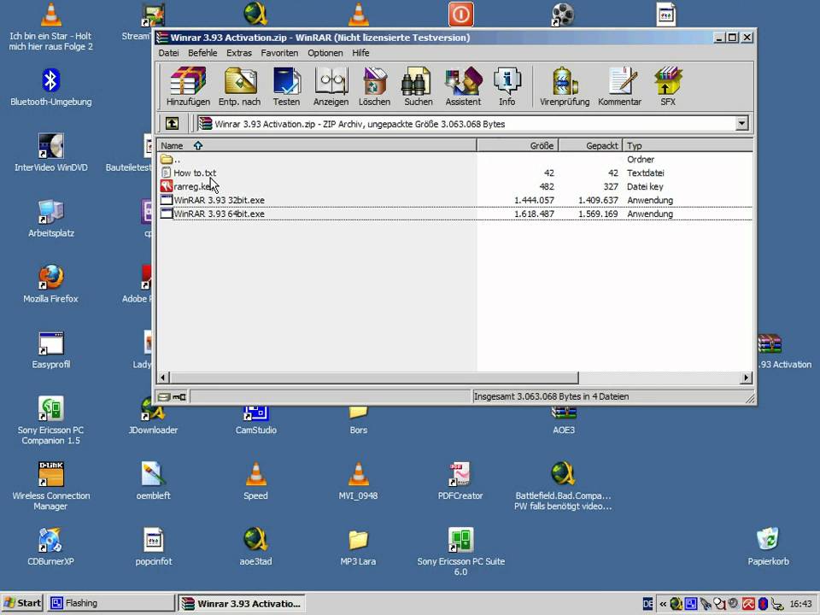Switch to Flashing taskbar window
Viewport: 820px width, 615px height.
pyautogui.click(x=110, y=603)
